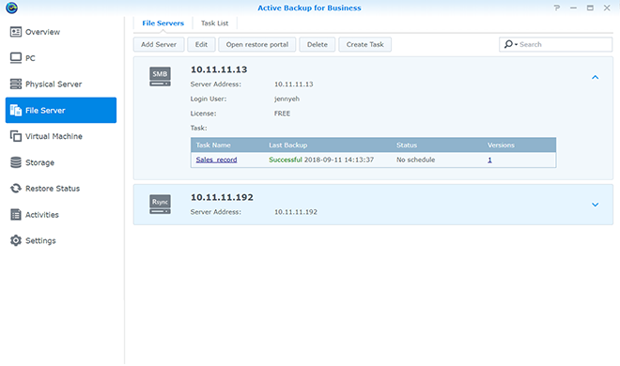Click the Add Server button
620x366 pixels.
point(159,45)
